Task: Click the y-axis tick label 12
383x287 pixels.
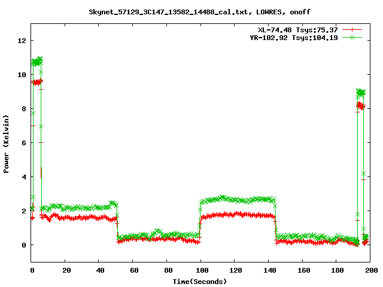Action: (22, 41)
